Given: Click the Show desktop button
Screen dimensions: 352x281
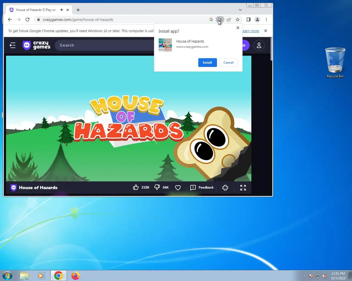Looking at the screenshot, I should [x=350, y=276].
